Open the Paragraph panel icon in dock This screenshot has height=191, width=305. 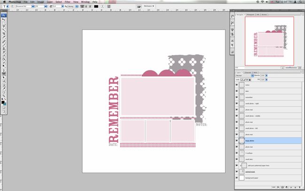coord(232,45)
